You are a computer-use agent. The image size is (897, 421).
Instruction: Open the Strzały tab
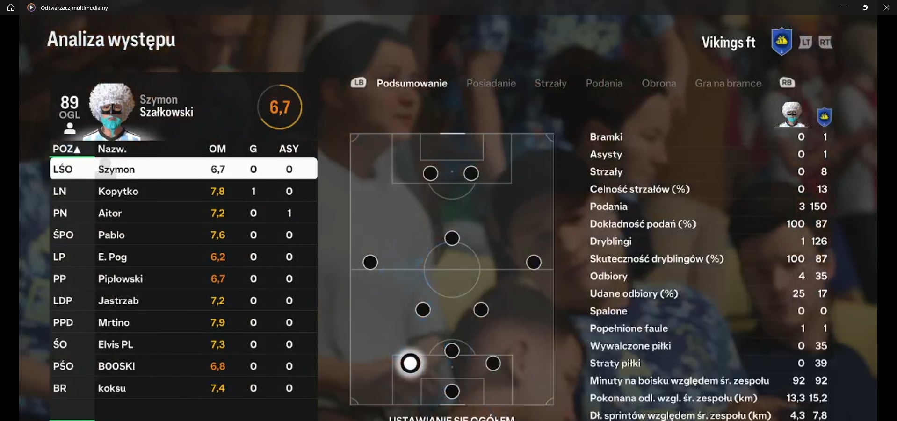pos(550,83)
